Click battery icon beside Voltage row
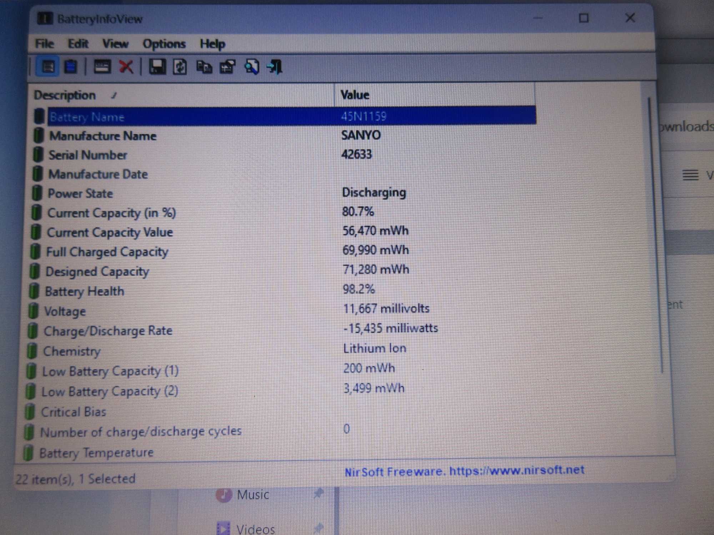This screenshot has width=714, height=535. 32,311
